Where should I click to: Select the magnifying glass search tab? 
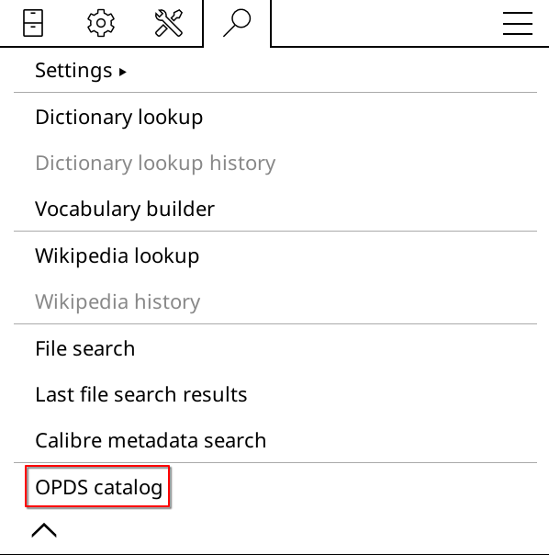(237, 23)
